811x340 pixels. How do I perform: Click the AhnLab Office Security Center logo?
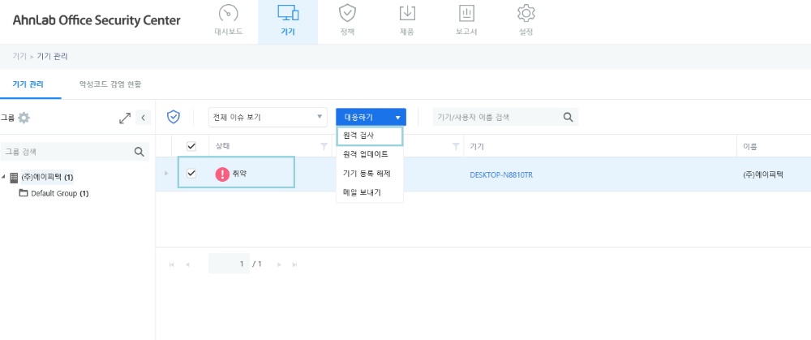tap(97, 21)
